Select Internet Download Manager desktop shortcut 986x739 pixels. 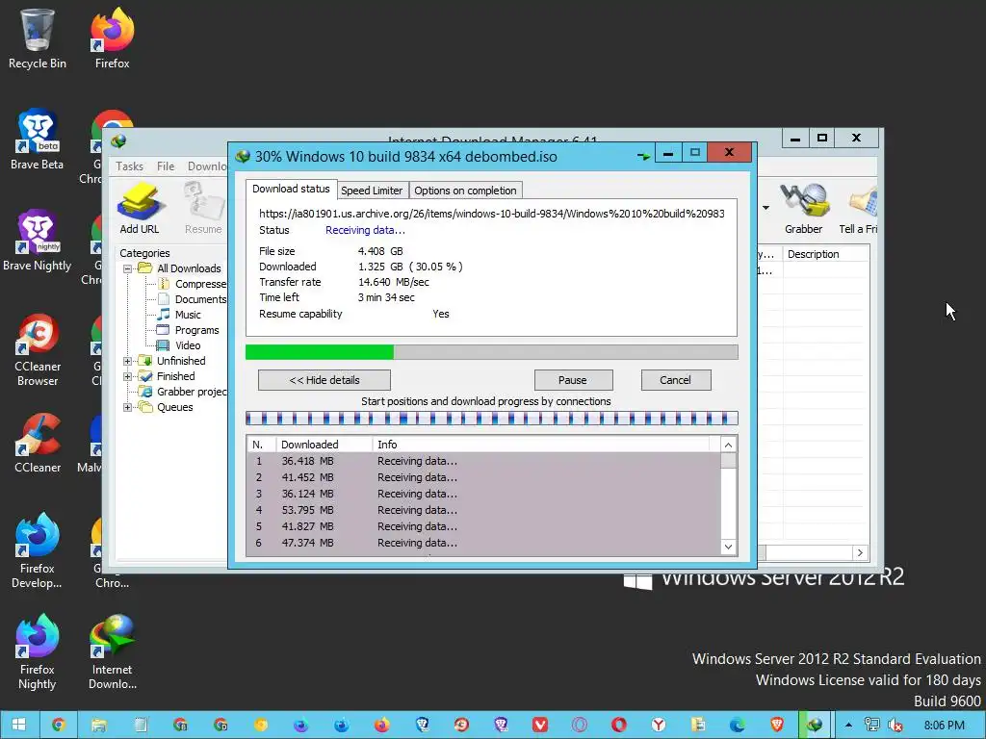tap(113, 653)
